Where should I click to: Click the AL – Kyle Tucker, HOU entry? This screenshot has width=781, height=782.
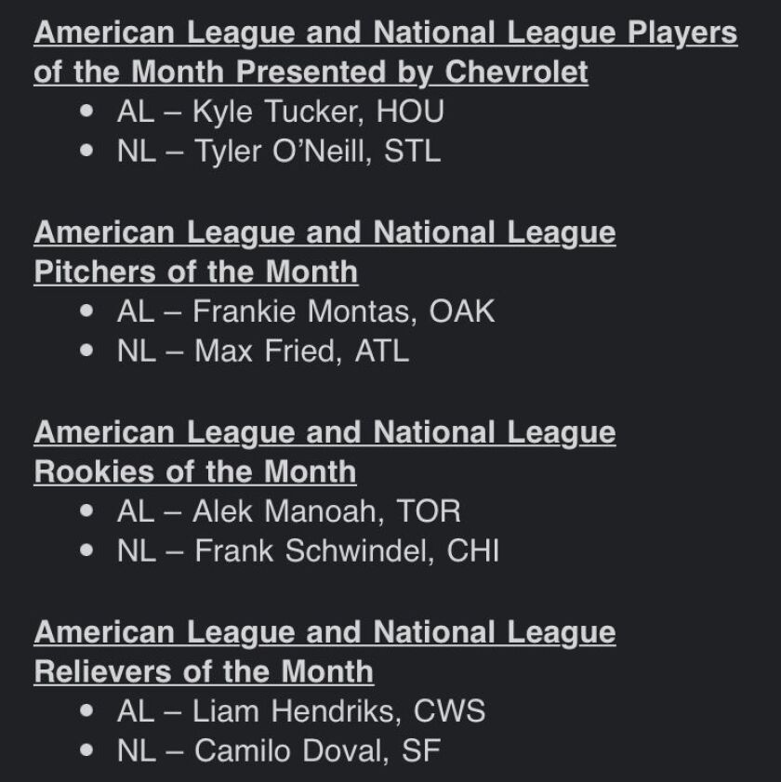tap(280, 112)
